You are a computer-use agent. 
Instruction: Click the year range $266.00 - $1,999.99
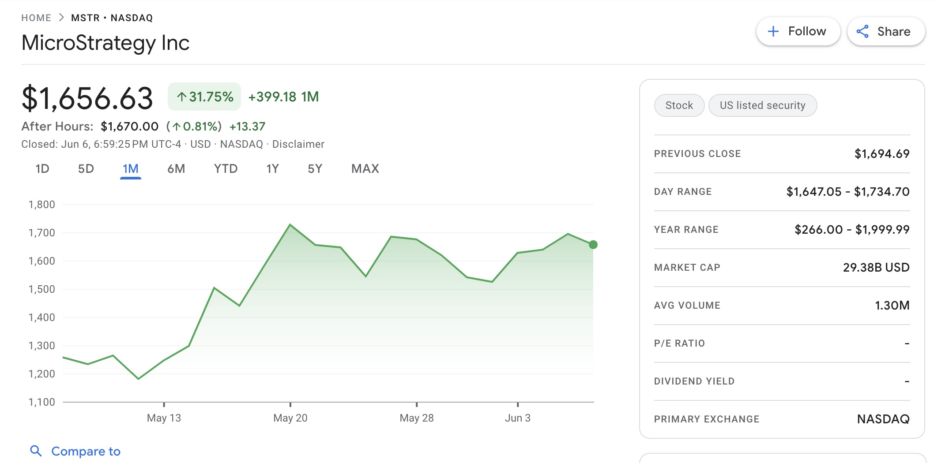pyautogui.click(x=852, y=230)
